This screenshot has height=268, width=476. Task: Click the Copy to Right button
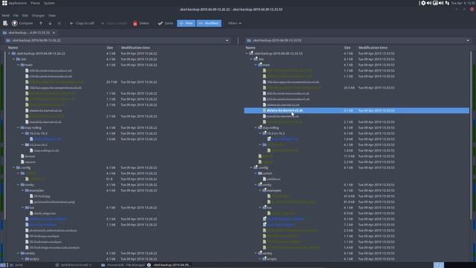pyautogui.click(x=114, y=23)
